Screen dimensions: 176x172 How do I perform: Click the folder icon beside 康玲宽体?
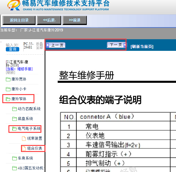pyautogui.click(x=8, y=79)
